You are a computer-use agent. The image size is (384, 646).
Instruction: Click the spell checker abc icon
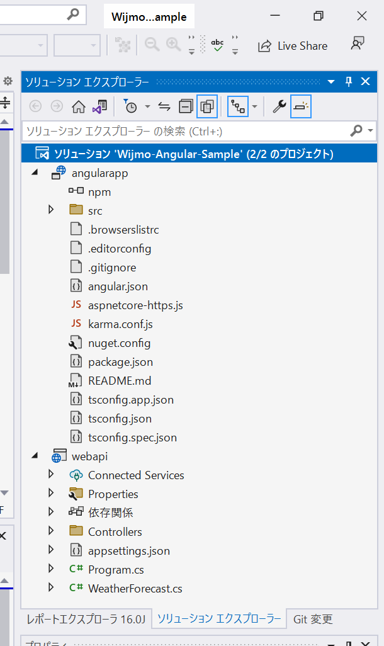[x=217, y=45]
